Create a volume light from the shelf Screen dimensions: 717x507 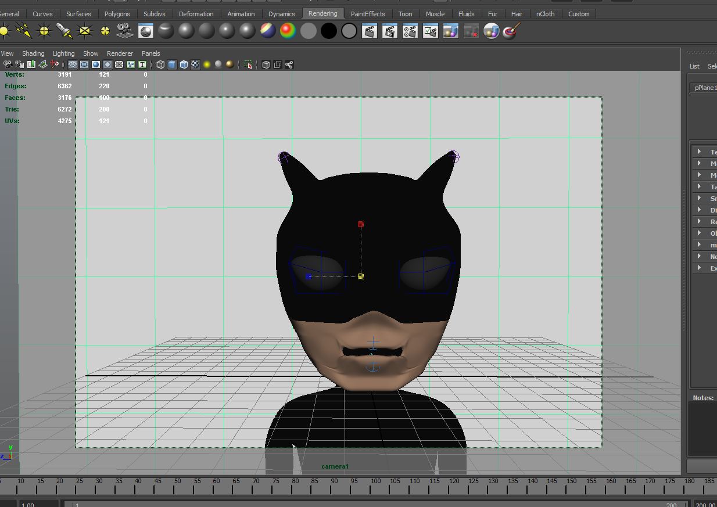pos(105,31)
